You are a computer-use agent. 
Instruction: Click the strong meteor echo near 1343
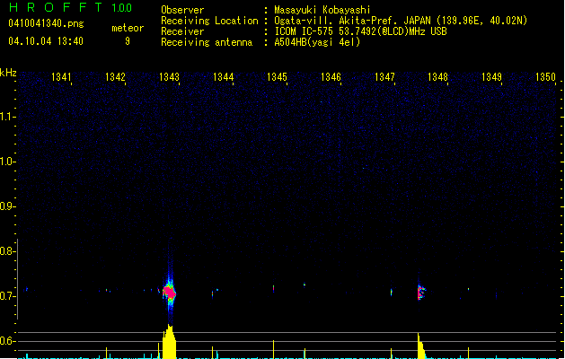coord(169,291)
